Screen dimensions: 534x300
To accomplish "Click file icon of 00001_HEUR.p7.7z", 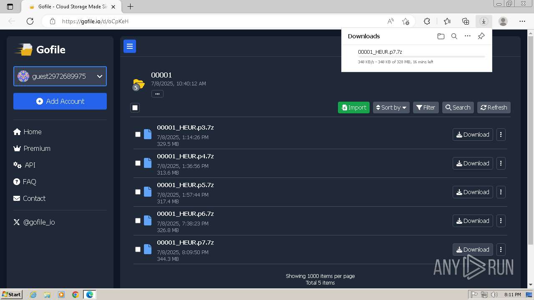I will point(148,249).
